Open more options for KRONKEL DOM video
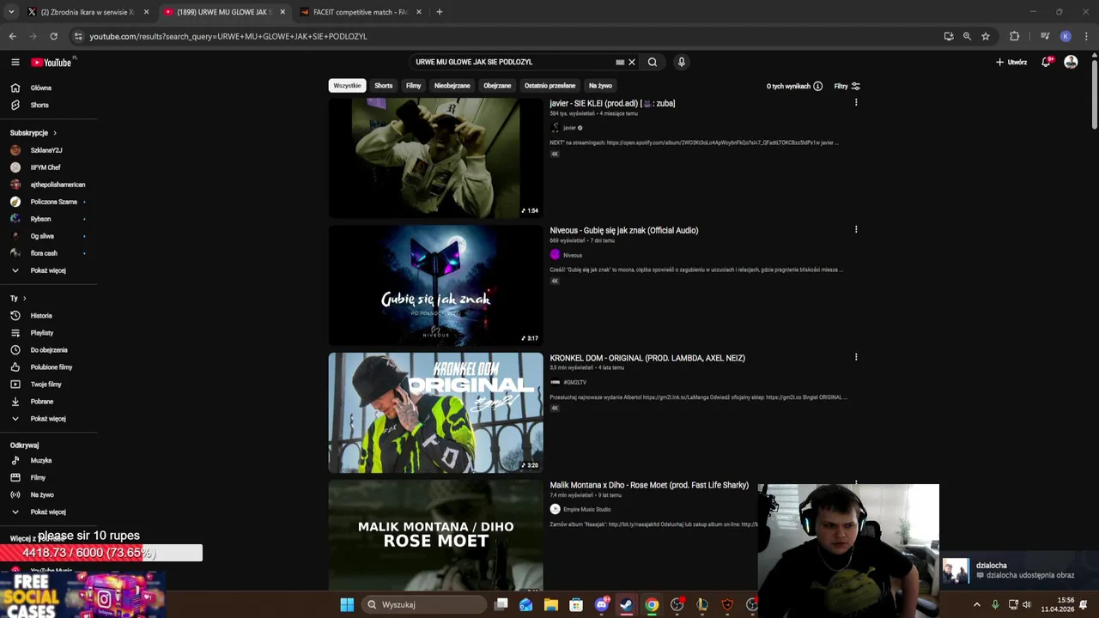The height and width of the screenshot is (618, 1099). tap(856, 357)
